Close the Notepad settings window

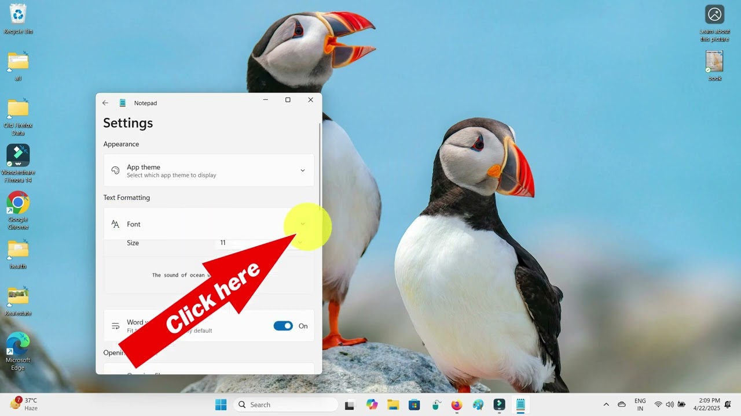pos(310,100)
